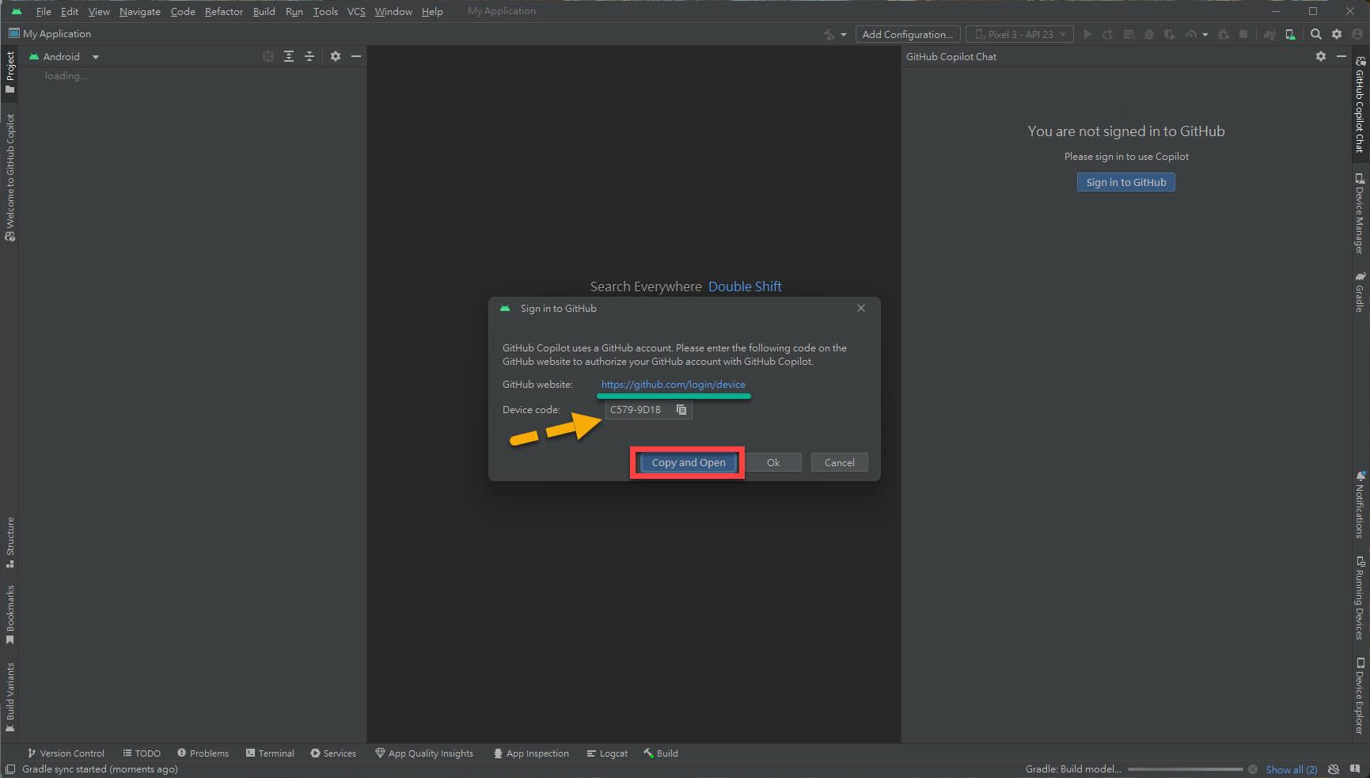
Task: Open Search Everywhere magnifier in the toolbar
Action: point(1315,34)
